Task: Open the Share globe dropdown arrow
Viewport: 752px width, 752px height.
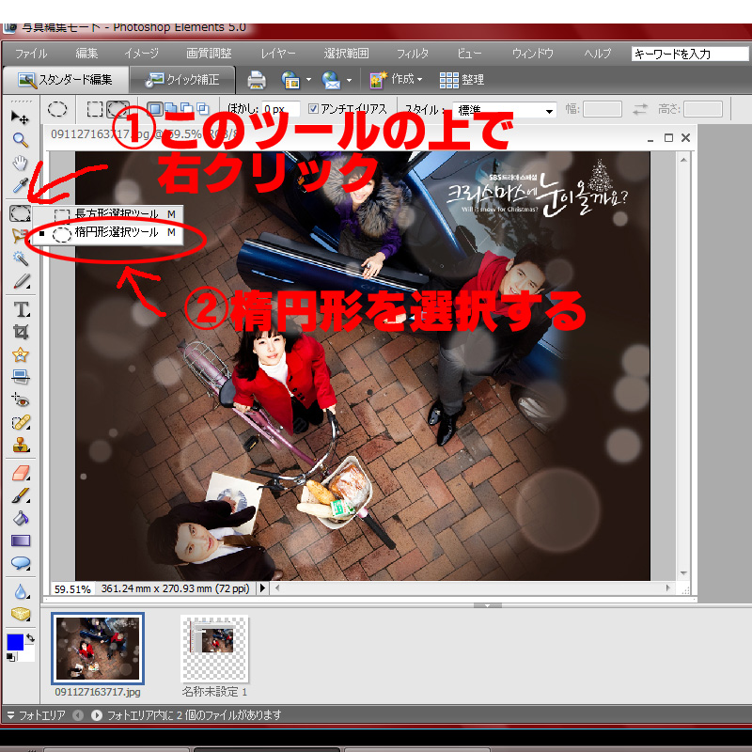Action: [x=349, y=80]
